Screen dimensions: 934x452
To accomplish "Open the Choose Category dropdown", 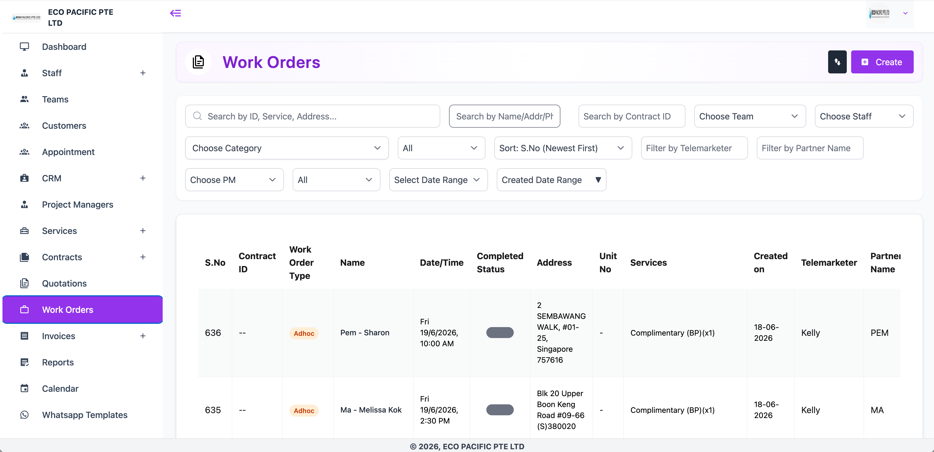I will (x=287, y=148).
